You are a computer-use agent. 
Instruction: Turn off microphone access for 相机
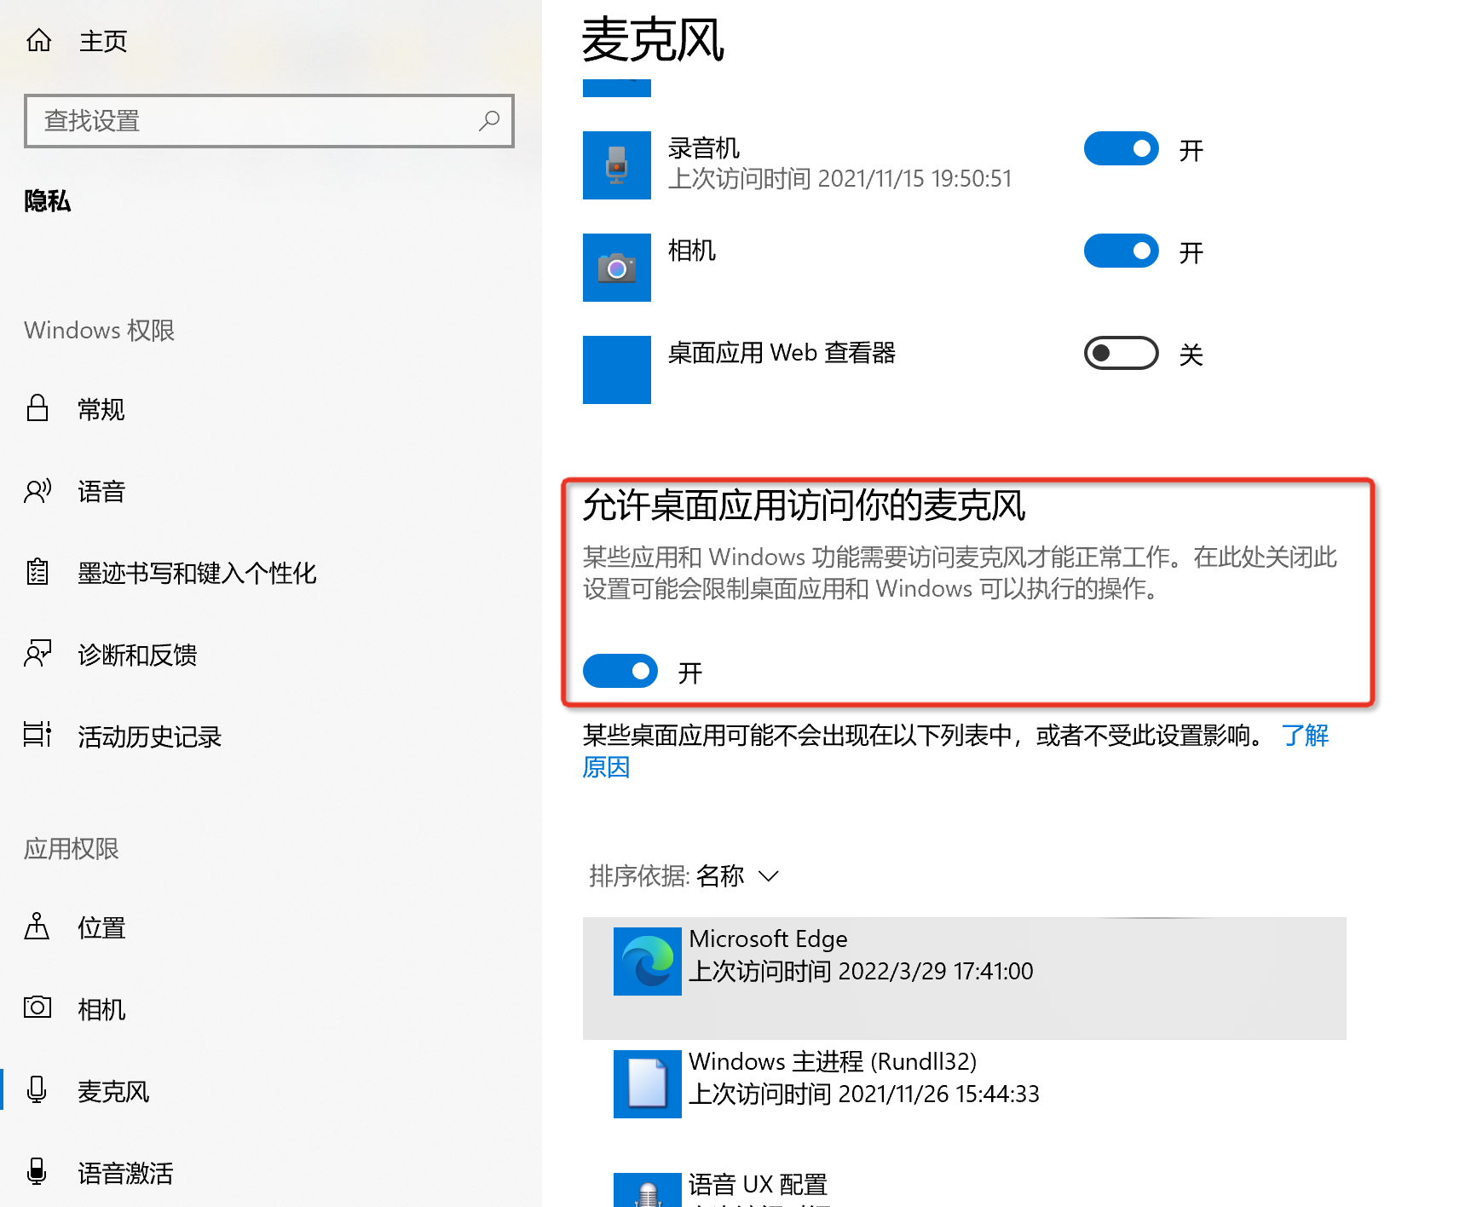(1122, 251)
